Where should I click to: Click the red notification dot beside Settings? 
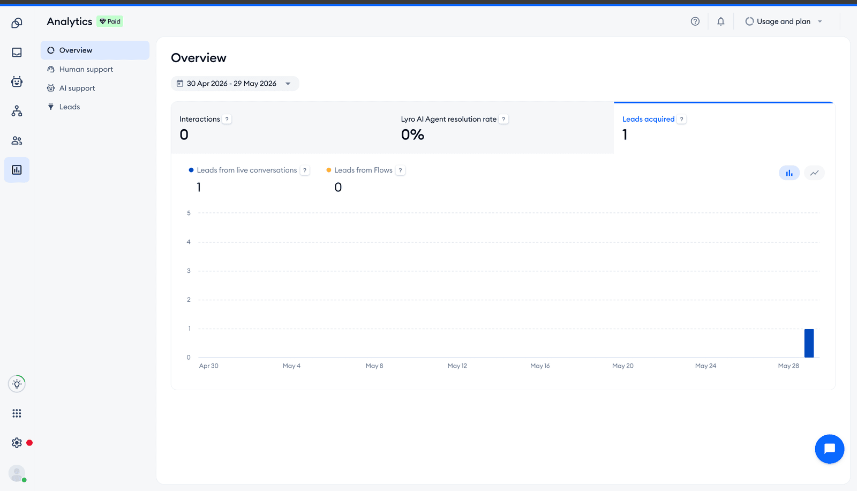pos(29,443)
